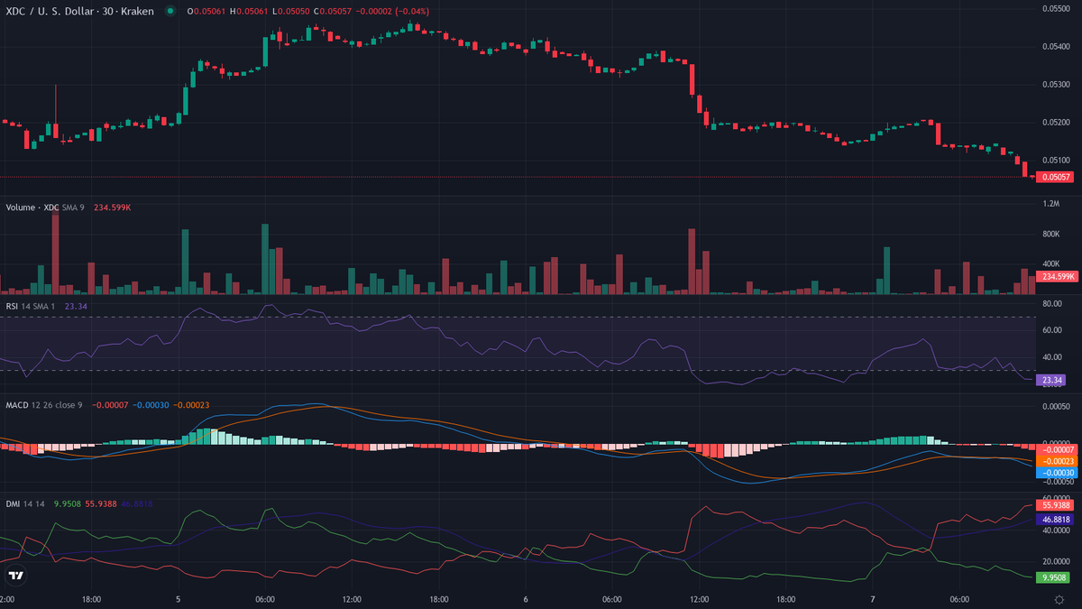The width and height of the screenshot is (1082, 609).
Task: Click the 0.05400 price axis label
Action: coord(1056,46)
